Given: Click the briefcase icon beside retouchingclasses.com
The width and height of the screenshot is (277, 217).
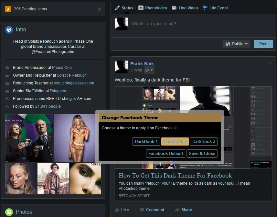Looking at the screenshot, I should (x=7, y=83).
